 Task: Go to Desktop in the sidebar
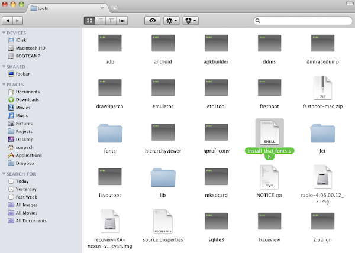pyautogui.click(x=21, y=140)
